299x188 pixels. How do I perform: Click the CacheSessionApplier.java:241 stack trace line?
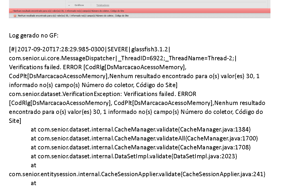coord(137,174)
